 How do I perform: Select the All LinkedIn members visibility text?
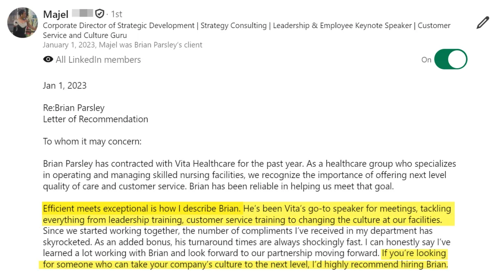coord(98,59)
